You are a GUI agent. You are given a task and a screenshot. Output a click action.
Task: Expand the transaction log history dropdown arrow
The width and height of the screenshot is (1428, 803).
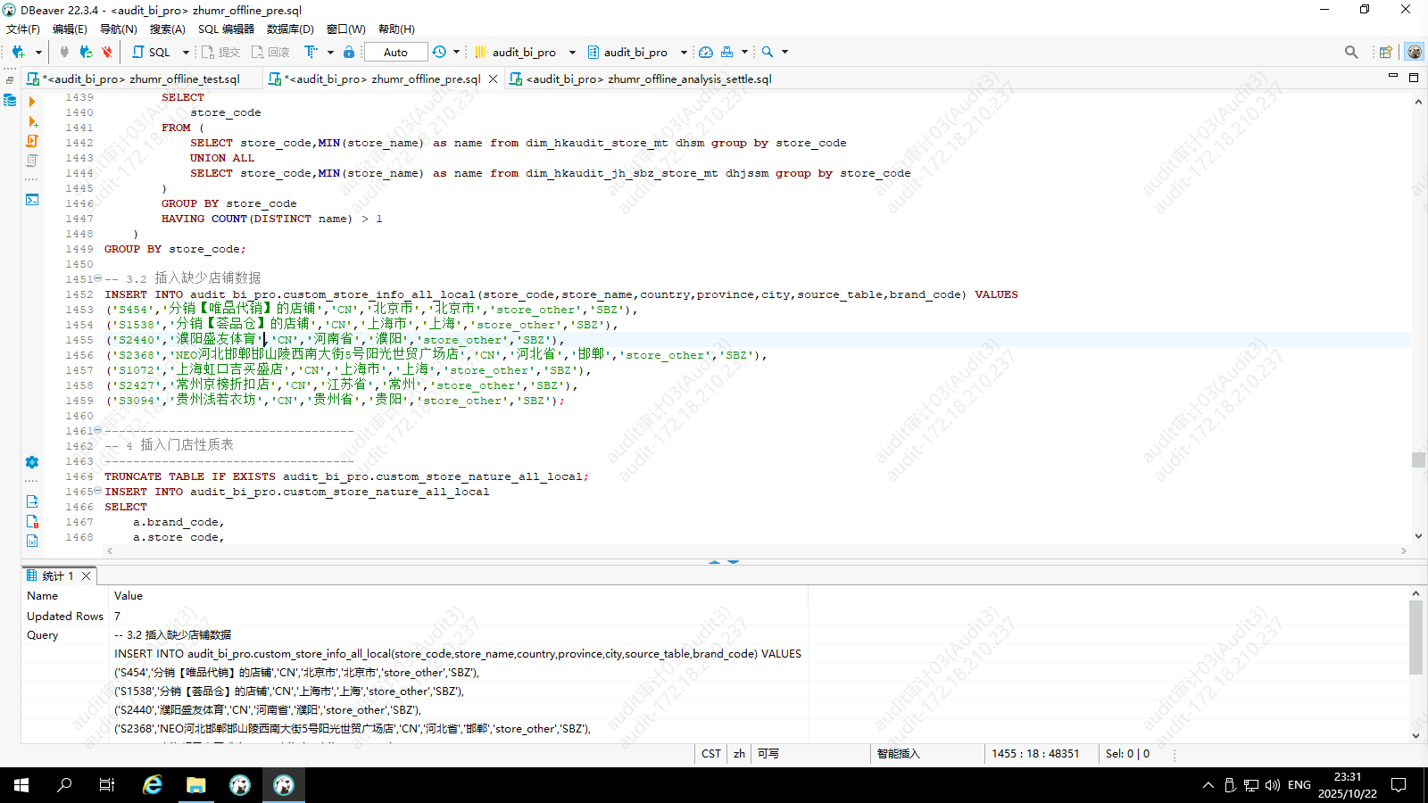click(x=456, y=53)
